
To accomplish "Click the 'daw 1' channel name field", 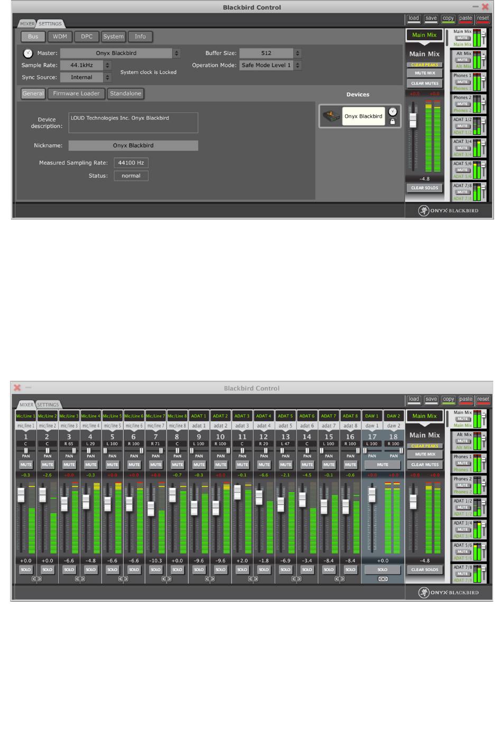I will [x=372, y=425].
